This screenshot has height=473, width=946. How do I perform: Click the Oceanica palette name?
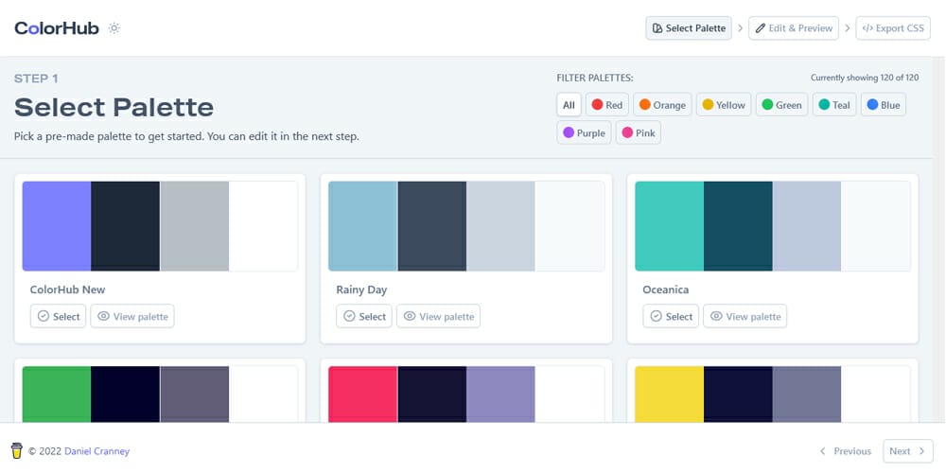[665, 289]
